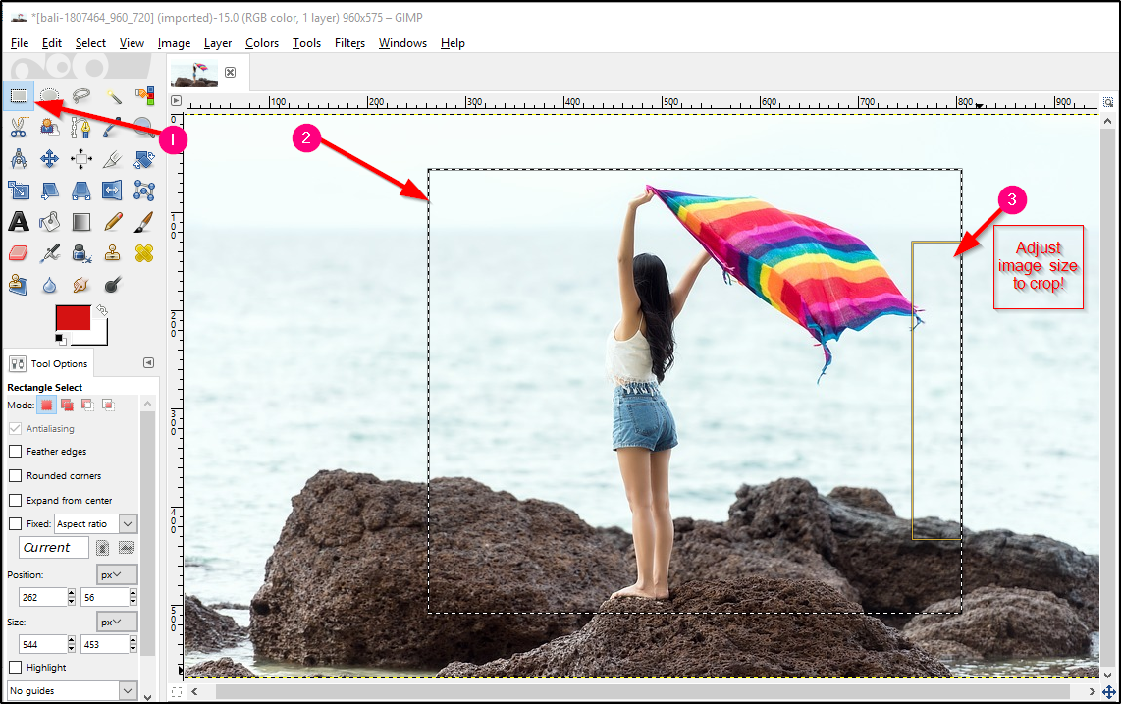Activate the Scissors Select tool
1121x704 pixels.
20,127
